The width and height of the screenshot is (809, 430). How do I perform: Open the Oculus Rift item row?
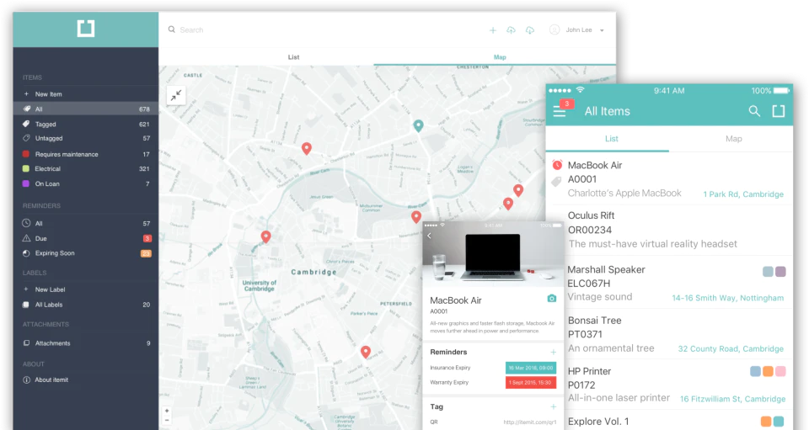pyautogui.click(x=670, y=230)
